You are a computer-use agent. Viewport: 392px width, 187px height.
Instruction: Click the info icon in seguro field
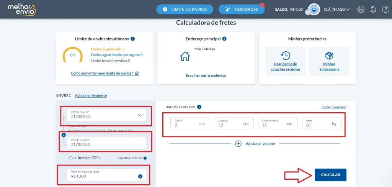click(x=140, y=176)
